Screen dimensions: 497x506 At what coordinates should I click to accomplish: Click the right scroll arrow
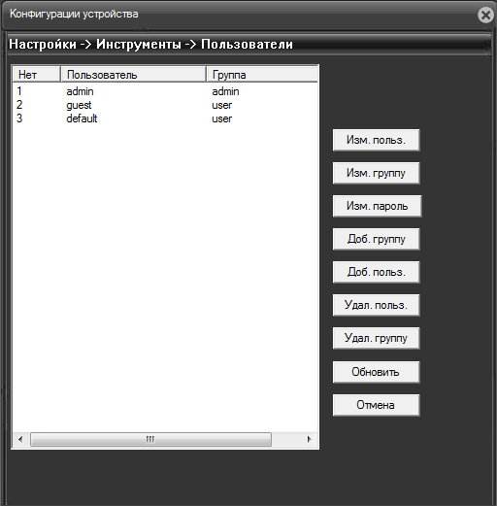click(310, 440)
